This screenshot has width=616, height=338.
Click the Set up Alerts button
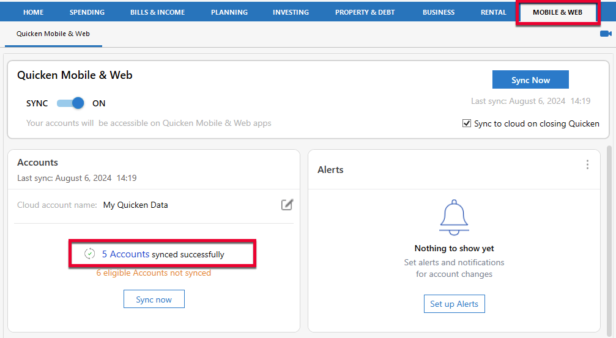(x=454, y=304)
